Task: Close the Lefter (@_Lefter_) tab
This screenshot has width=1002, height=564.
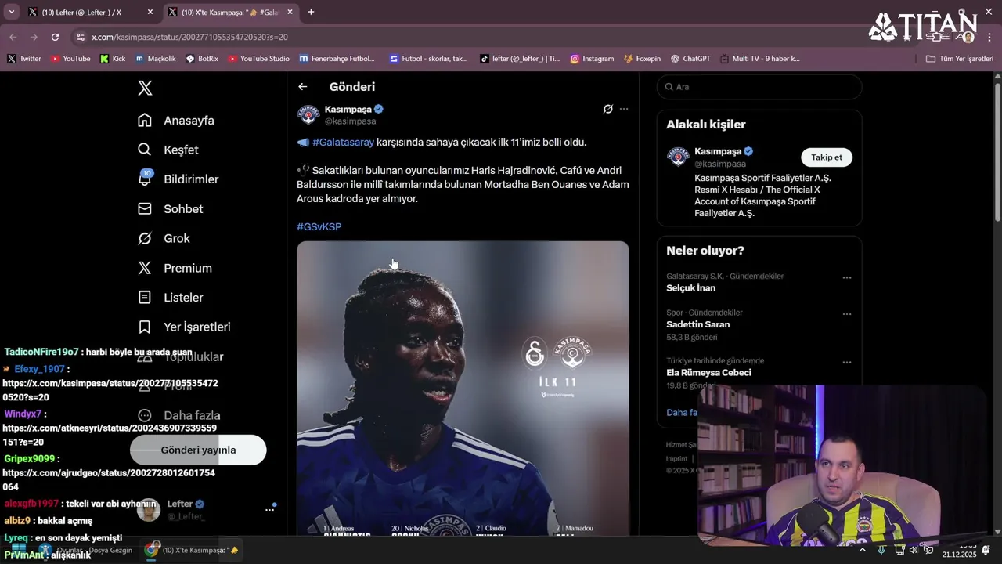Action: (150, 13)
